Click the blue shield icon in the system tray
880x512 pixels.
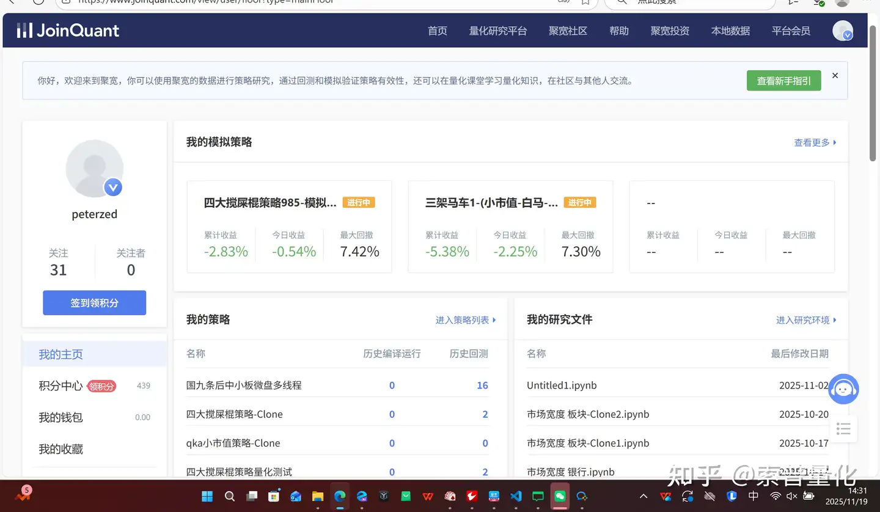(732, 496)
